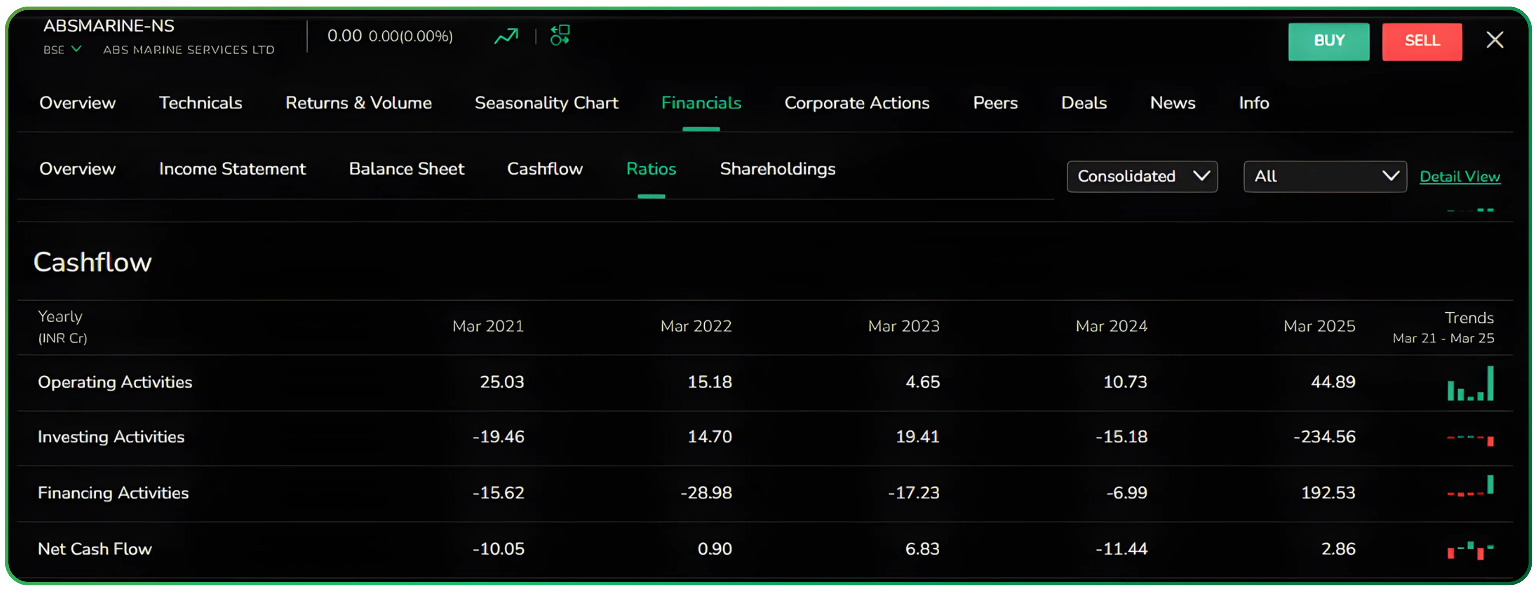1537x593 pixels.
Task: Expand the BSE exchange selector
Action: 62,50
